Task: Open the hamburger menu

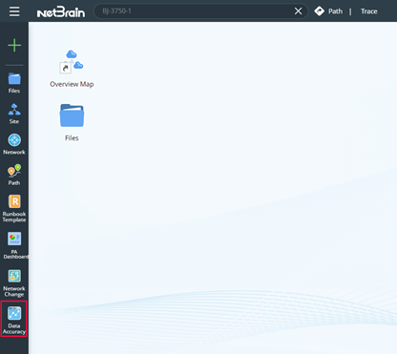Action: click(x=14, y=11)
